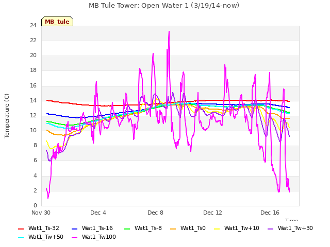Click the blue Wat1_Ts-16 legend swatch
Screen dimensions: 330x247
74,228
